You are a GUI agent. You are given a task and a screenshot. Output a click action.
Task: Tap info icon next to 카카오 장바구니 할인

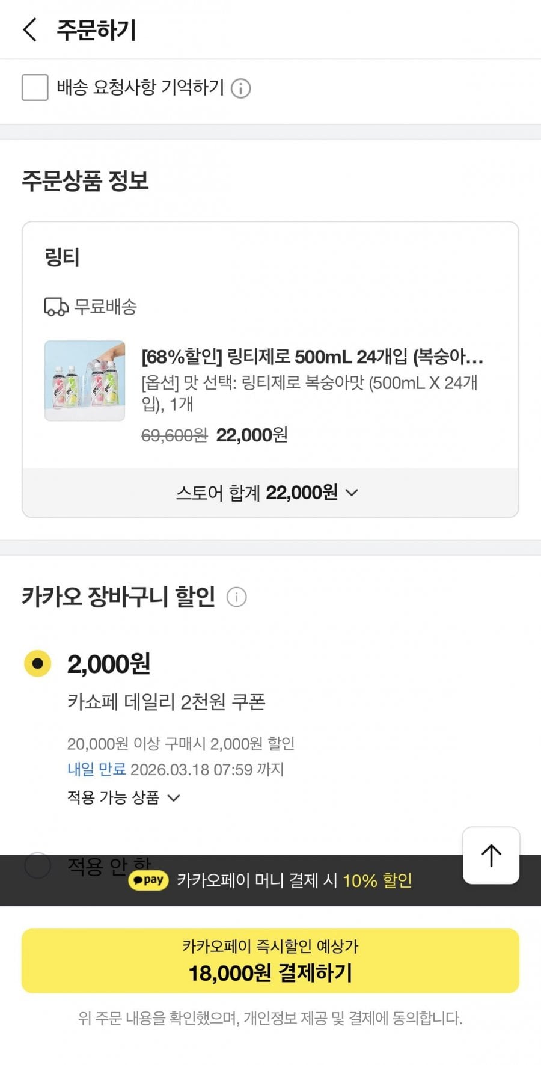point(236,597)
